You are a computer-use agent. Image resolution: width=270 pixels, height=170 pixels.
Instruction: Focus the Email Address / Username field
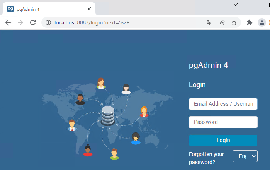223,104
